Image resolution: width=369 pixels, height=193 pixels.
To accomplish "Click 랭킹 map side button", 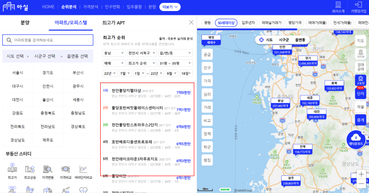I will tap(207, 160).
